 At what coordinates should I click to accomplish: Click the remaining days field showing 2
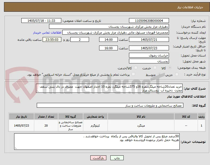pos(80,40)
